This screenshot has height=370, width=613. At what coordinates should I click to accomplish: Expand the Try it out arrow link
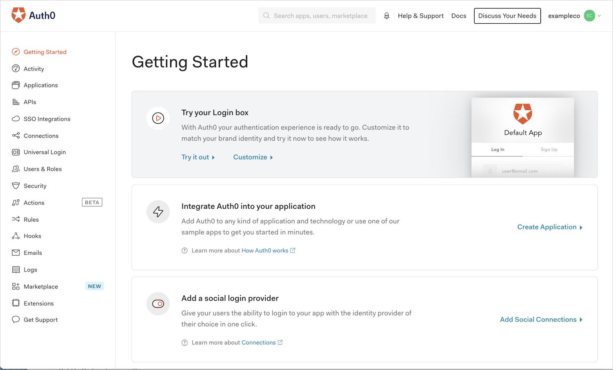pyautogui.click(x=198, y=157)
